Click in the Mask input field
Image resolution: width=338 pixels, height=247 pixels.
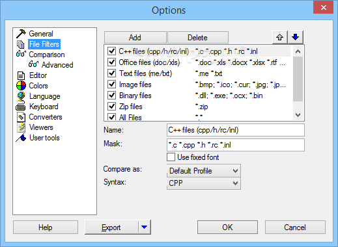click(236, 145)
